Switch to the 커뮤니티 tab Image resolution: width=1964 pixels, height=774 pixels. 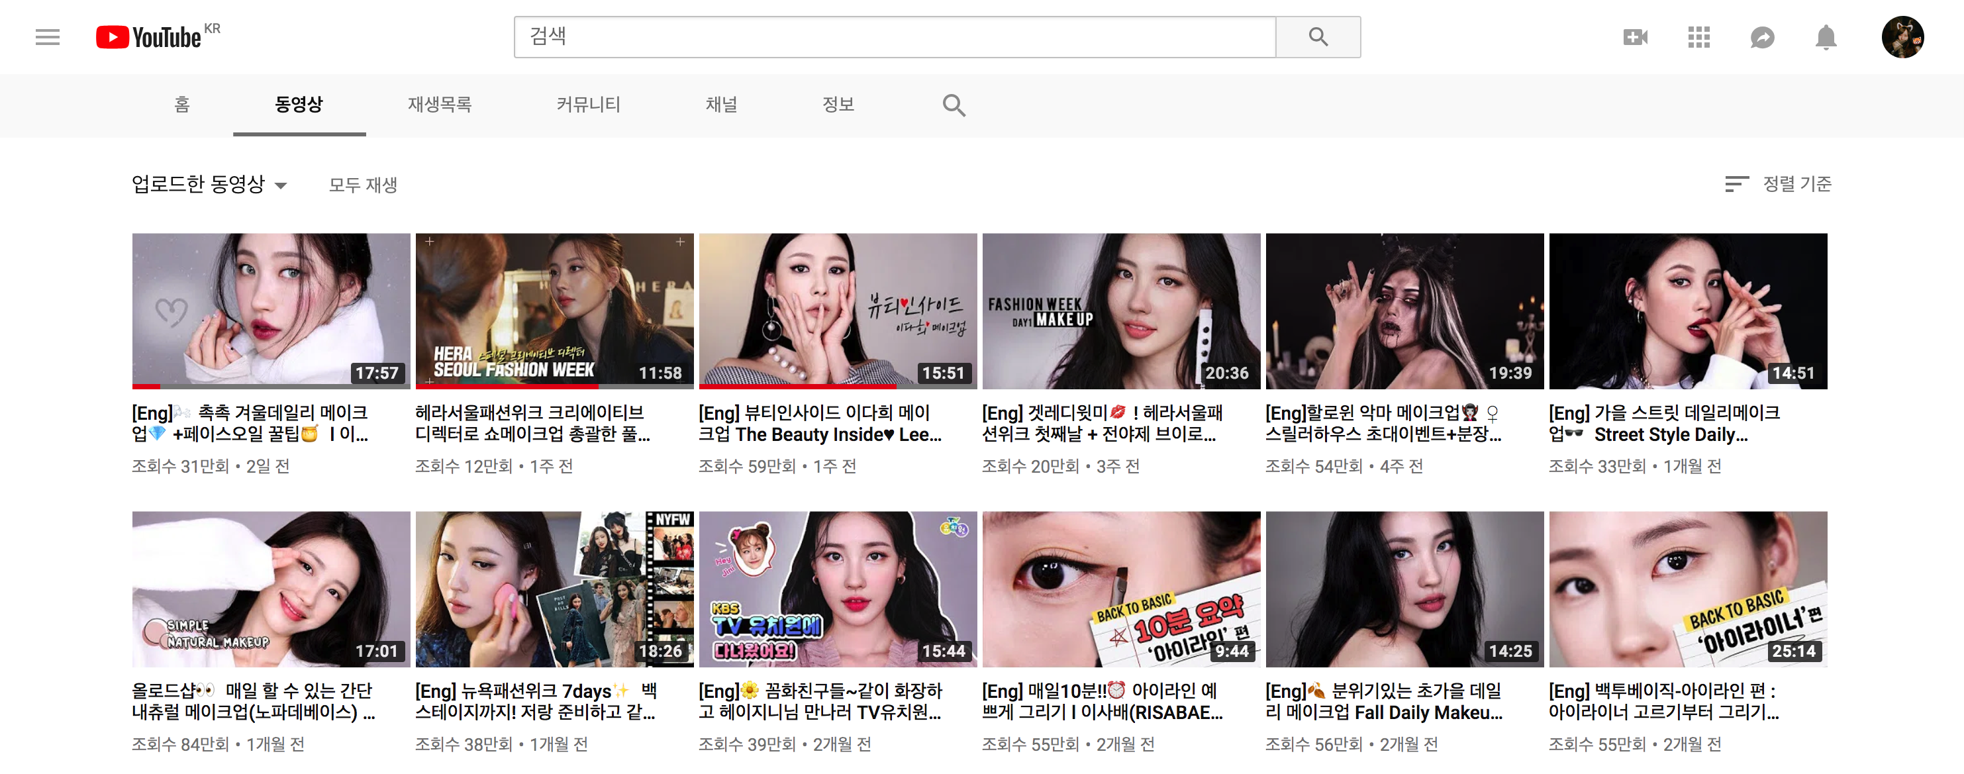(x=588, y=105)
